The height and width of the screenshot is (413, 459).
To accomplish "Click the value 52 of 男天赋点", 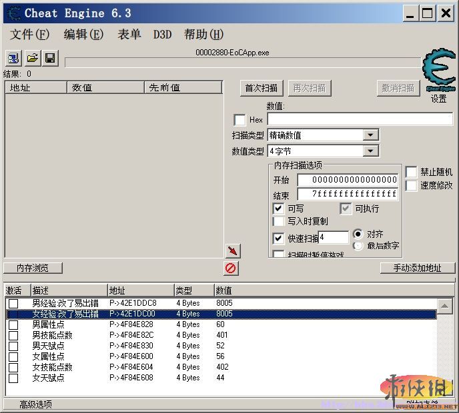I will coord(220,346).
